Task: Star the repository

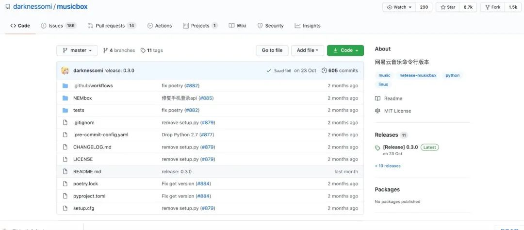Action: (x=448, y=7)
